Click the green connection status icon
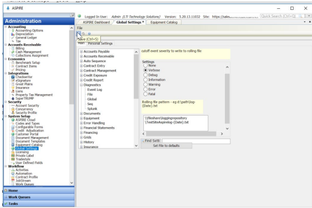This screenshot has height=208, width=312. [79, 17]
